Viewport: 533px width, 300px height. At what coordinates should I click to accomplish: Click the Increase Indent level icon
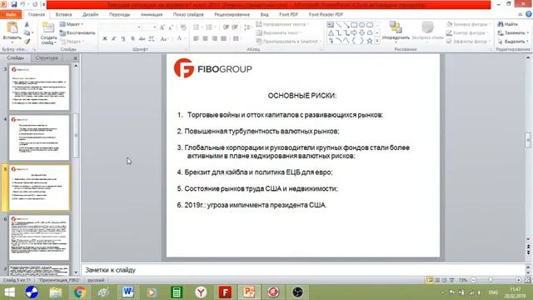(x=235, y=27)
